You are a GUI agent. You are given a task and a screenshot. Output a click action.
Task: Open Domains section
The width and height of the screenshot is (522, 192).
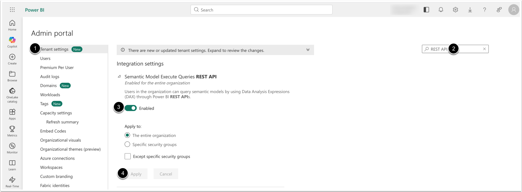[49, 86]
